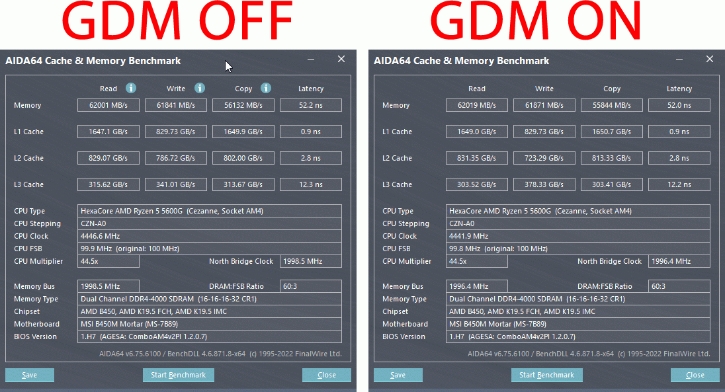This screenshot has width=725, height=392.
Task: Minimize the GDM ON benchmark window
Action: (679, 59)
